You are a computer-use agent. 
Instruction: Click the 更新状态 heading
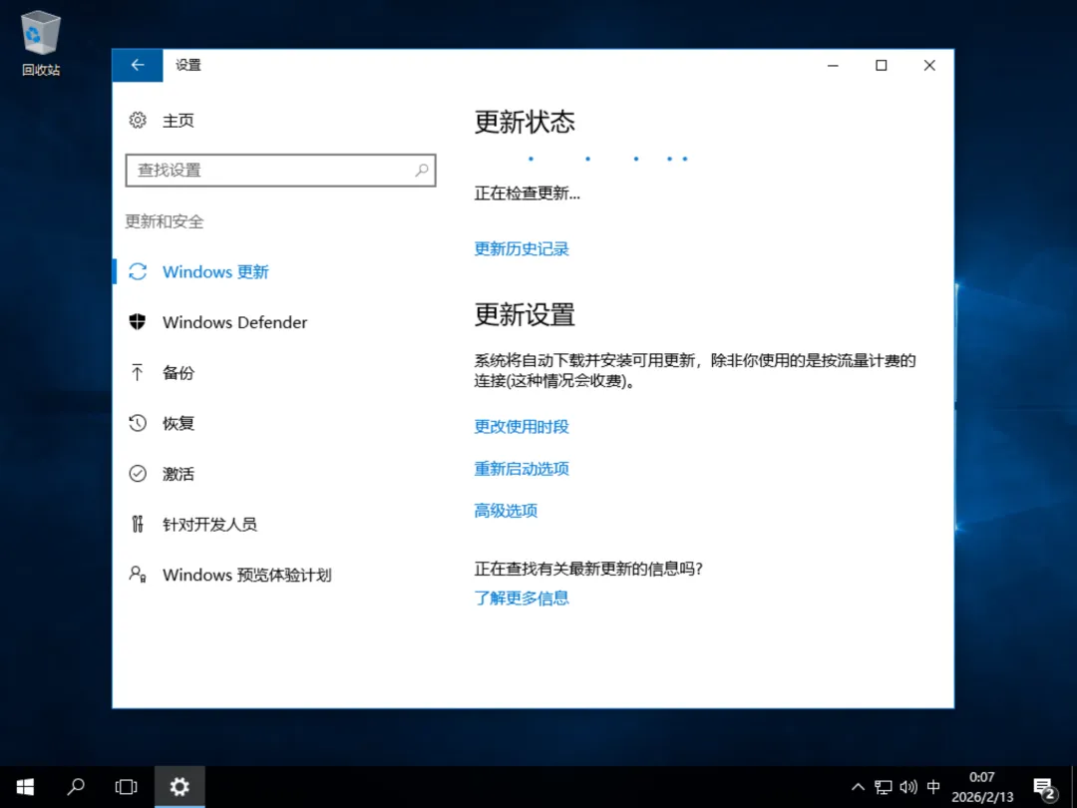coord(525,123)
